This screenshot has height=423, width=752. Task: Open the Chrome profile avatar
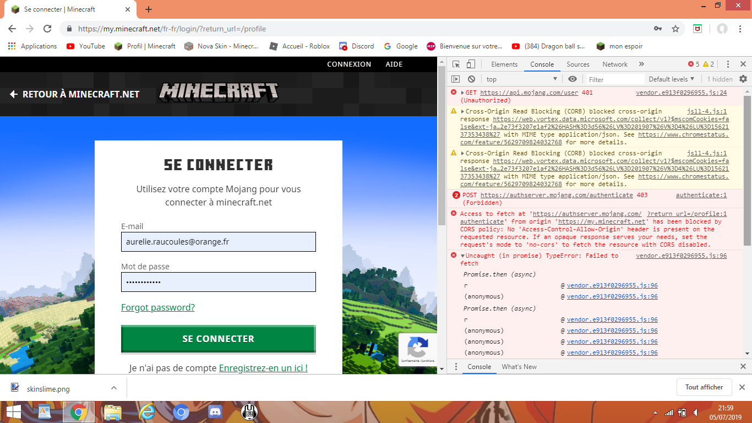click(x=722, y=29)
